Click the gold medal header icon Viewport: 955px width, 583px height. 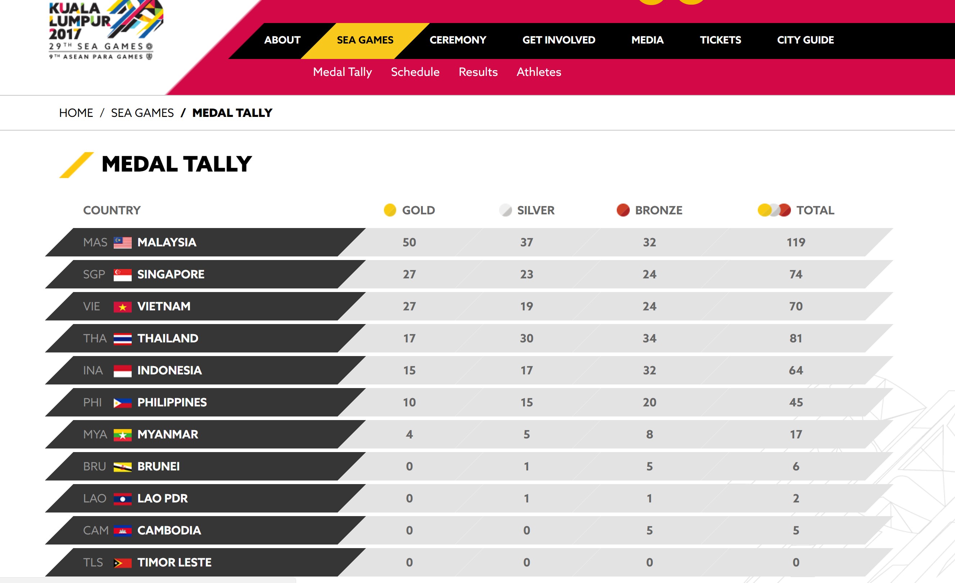[389, 210]
